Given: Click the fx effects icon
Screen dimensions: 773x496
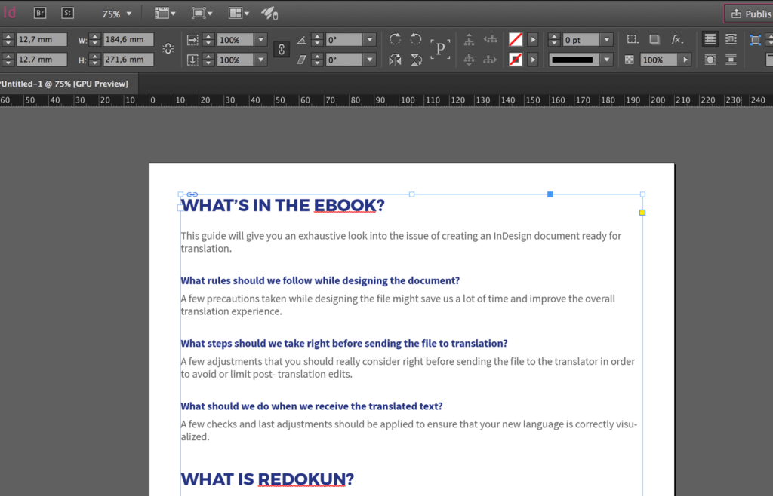Looking at the screenshot, I should [x=677, y=39].
